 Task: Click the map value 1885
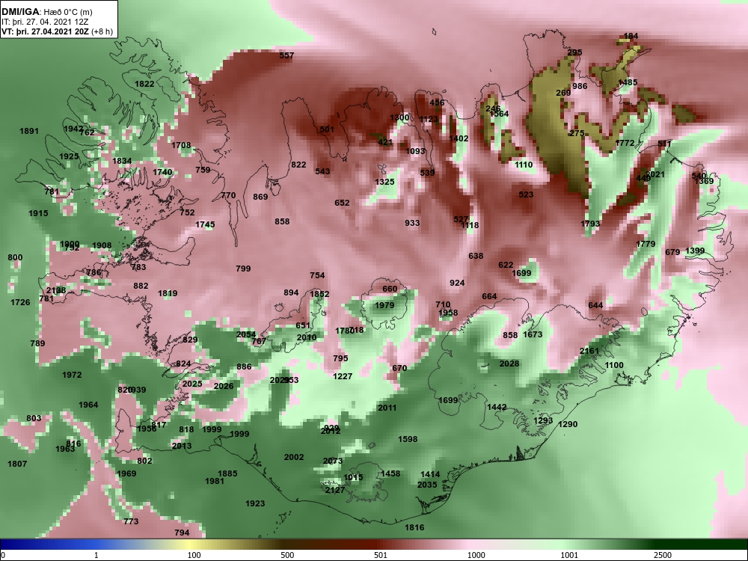point(227,473)
